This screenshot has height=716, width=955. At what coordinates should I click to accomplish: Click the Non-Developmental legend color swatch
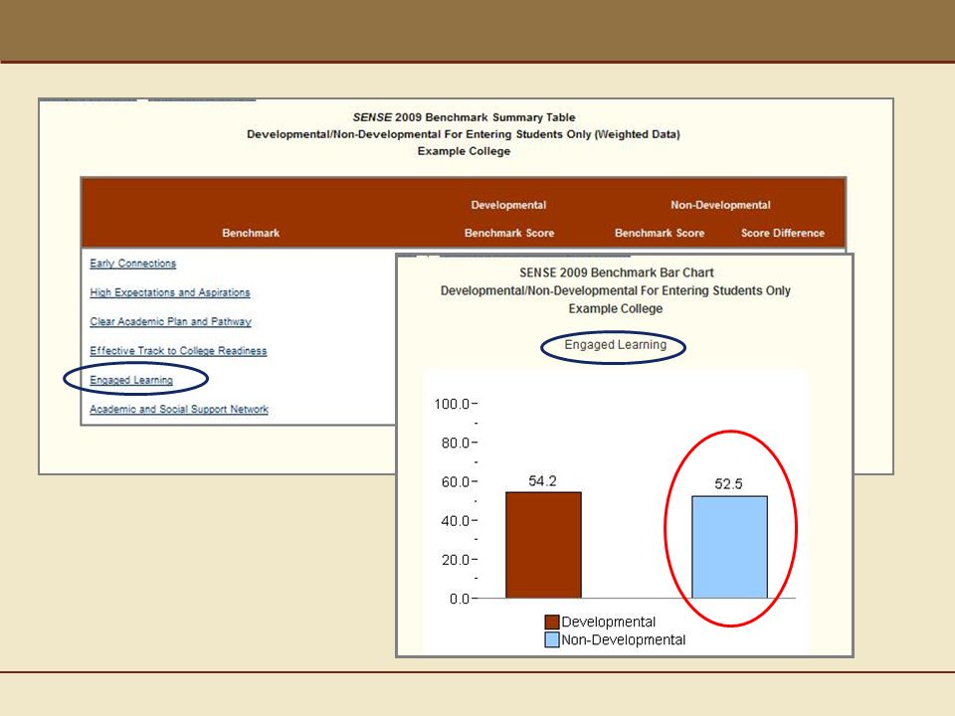click(552, 639)
